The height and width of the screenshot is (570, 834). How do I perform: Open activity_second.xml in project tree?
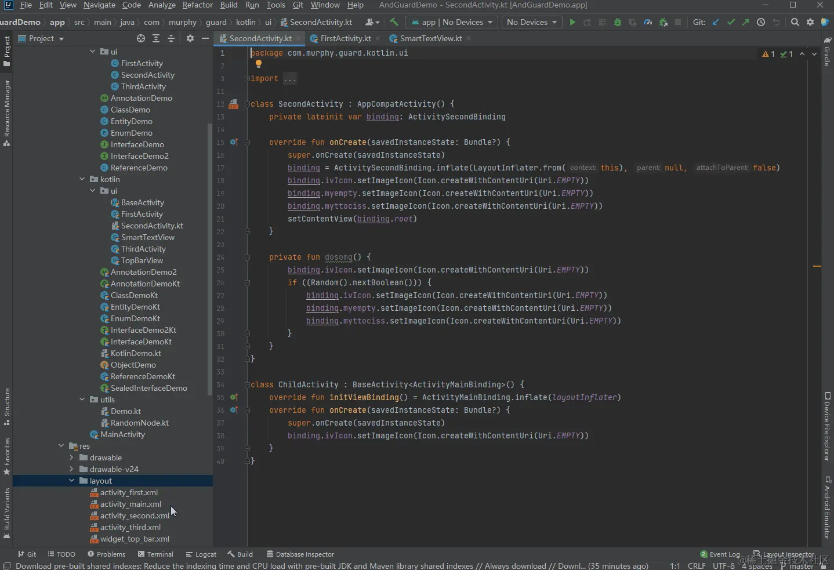click(135, 515)
